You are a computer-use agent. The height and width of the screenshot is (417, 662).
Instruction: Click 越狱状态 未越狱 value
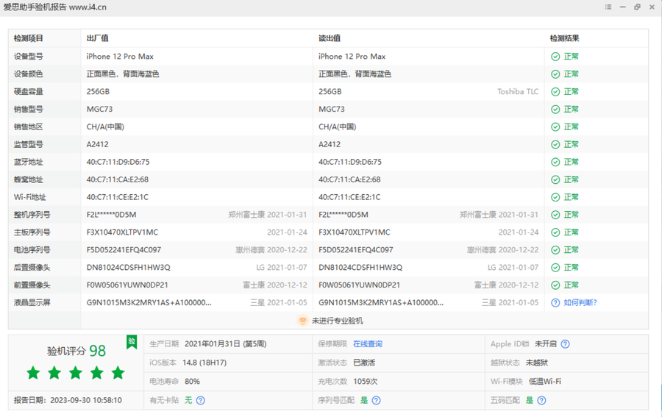click(x=537, y=363)
